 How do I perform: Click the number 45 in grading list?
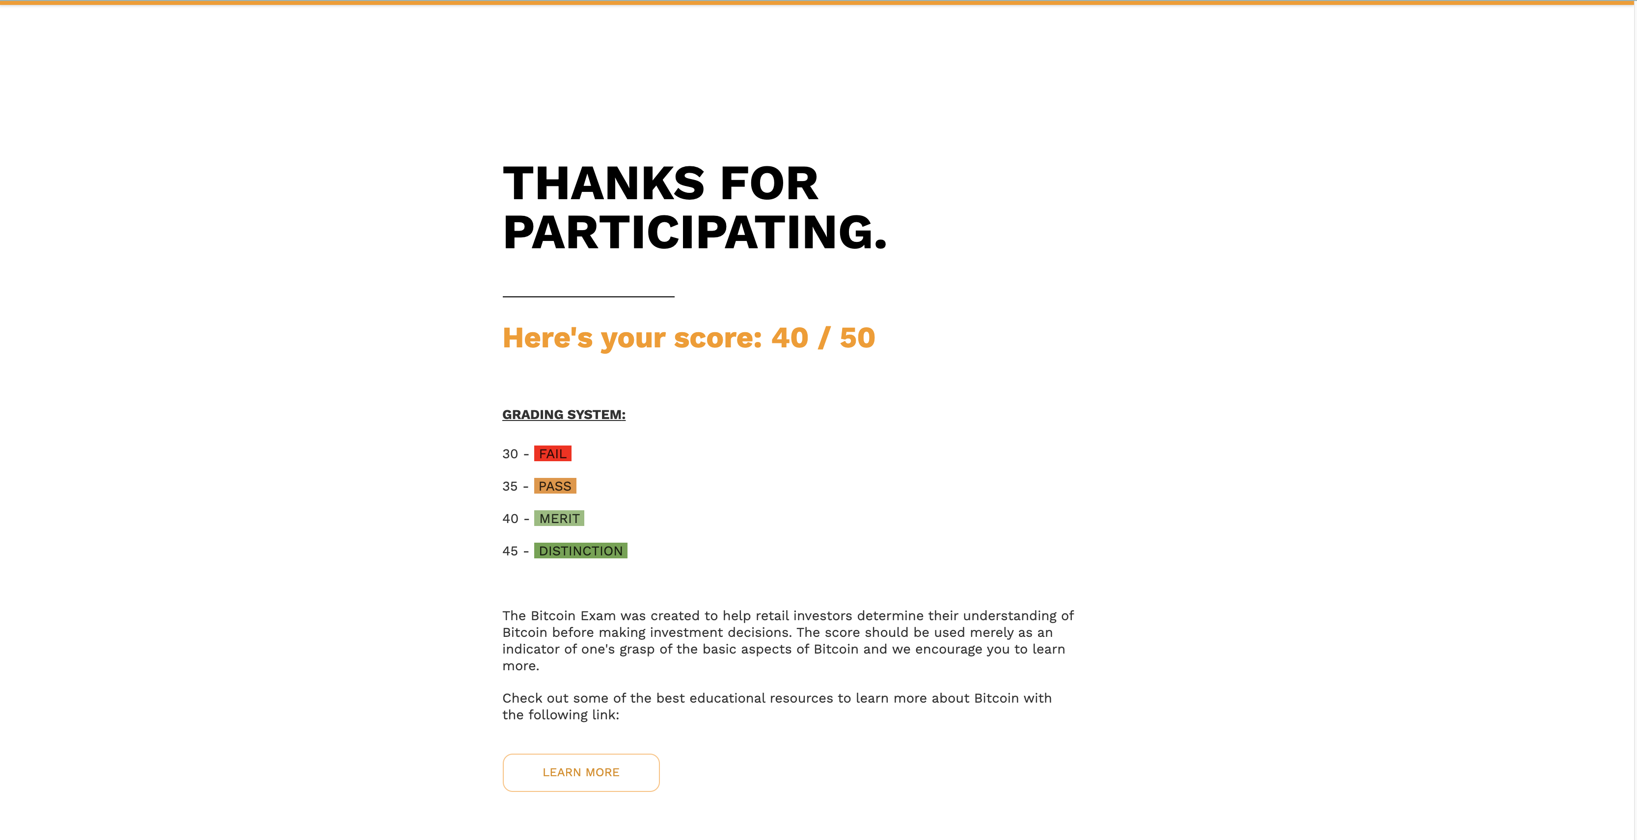(x=510, y=551)
